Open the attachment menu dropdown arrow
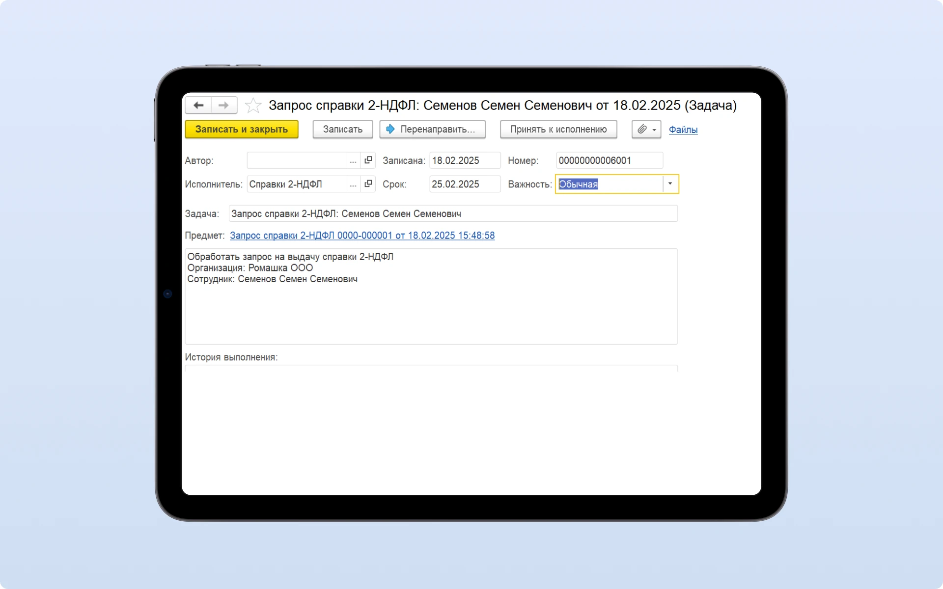The height and width of the screenshot is (589, 943). click(x=654, y=130)
